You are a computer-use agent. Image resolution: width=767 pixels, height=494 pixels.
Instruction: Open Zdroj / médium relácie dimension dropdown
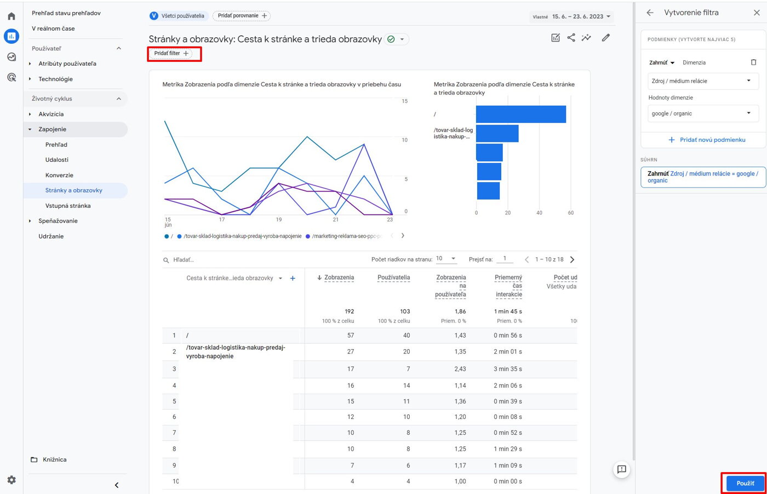pos(703,81)
